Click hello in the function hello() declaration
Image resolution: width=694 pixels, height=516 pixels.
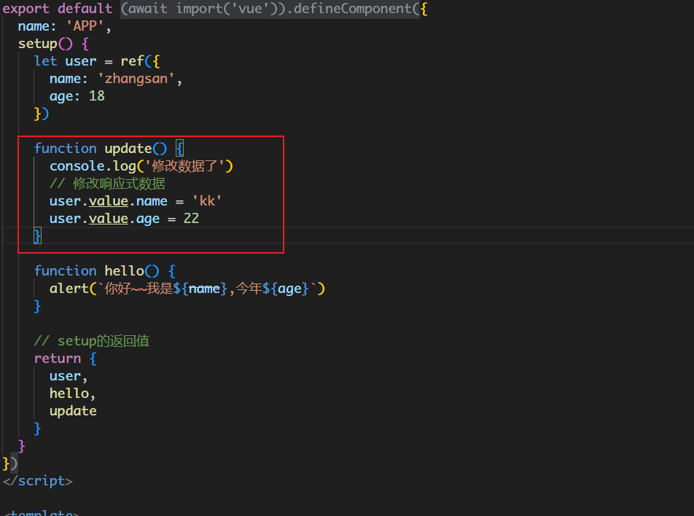click(x=124, y=271)
